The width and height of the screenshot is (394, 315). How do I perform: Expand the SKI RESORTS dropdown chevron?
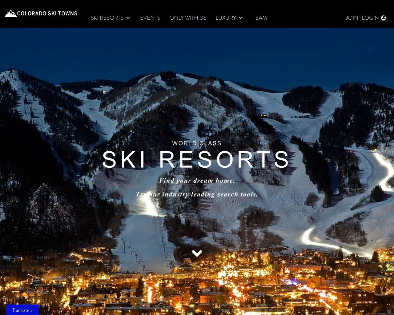128,18
